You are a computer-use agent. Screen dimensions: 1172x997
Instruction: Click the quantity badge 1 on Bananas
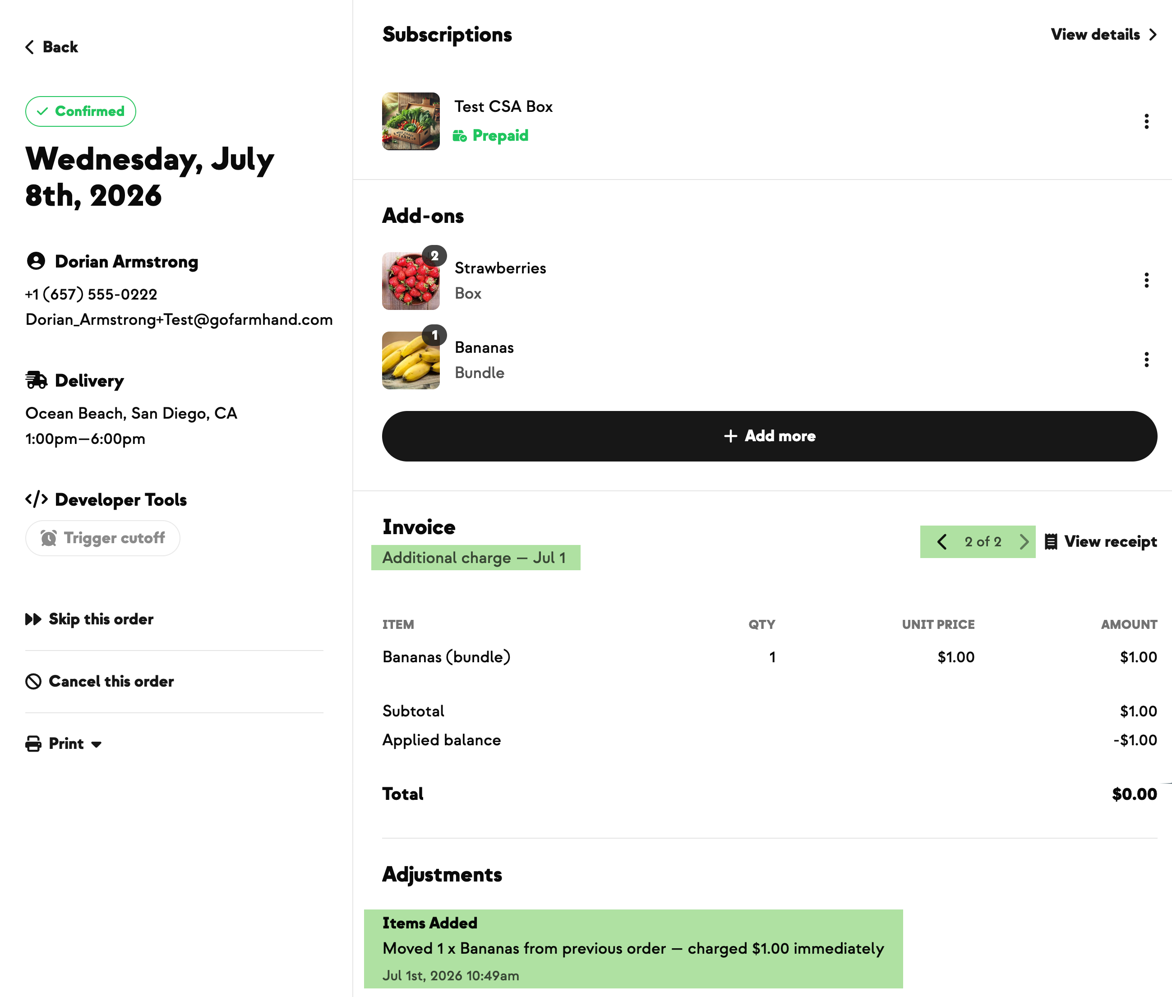434,335
